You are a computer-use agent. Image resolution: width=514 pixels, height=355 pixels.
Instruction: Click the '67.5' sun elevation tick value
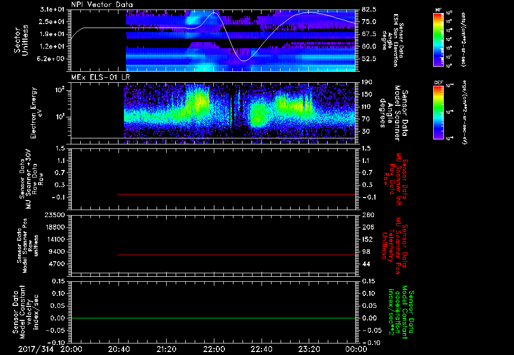369,34
